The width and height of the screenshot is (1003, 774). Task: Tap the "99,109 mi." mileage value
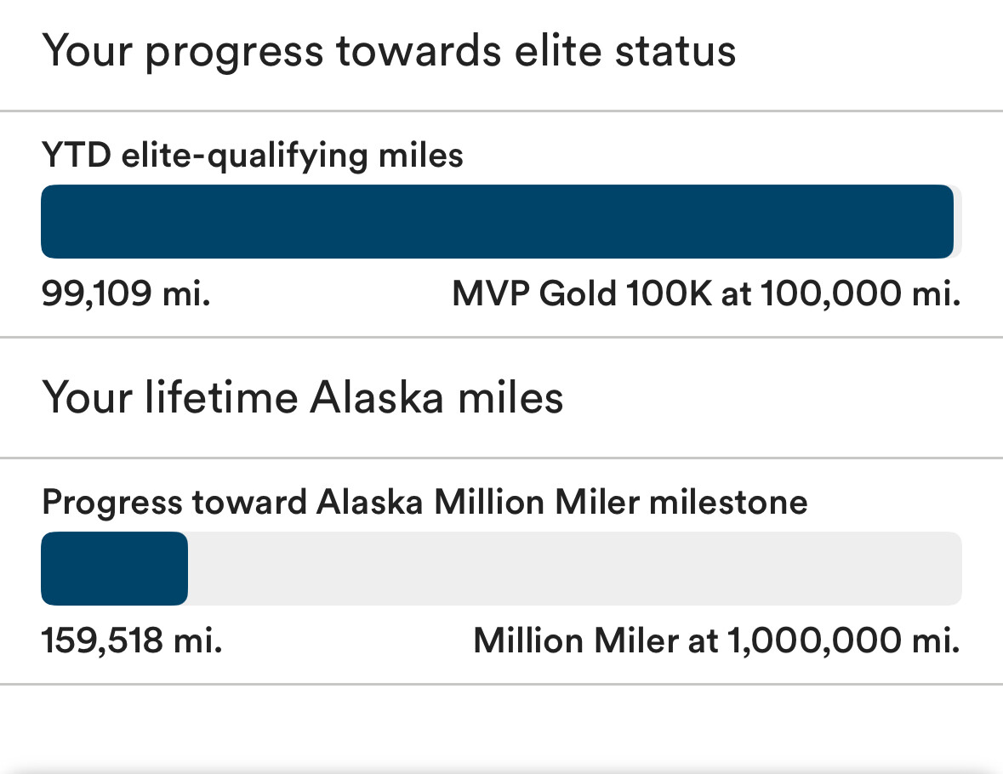pos(126,294)
